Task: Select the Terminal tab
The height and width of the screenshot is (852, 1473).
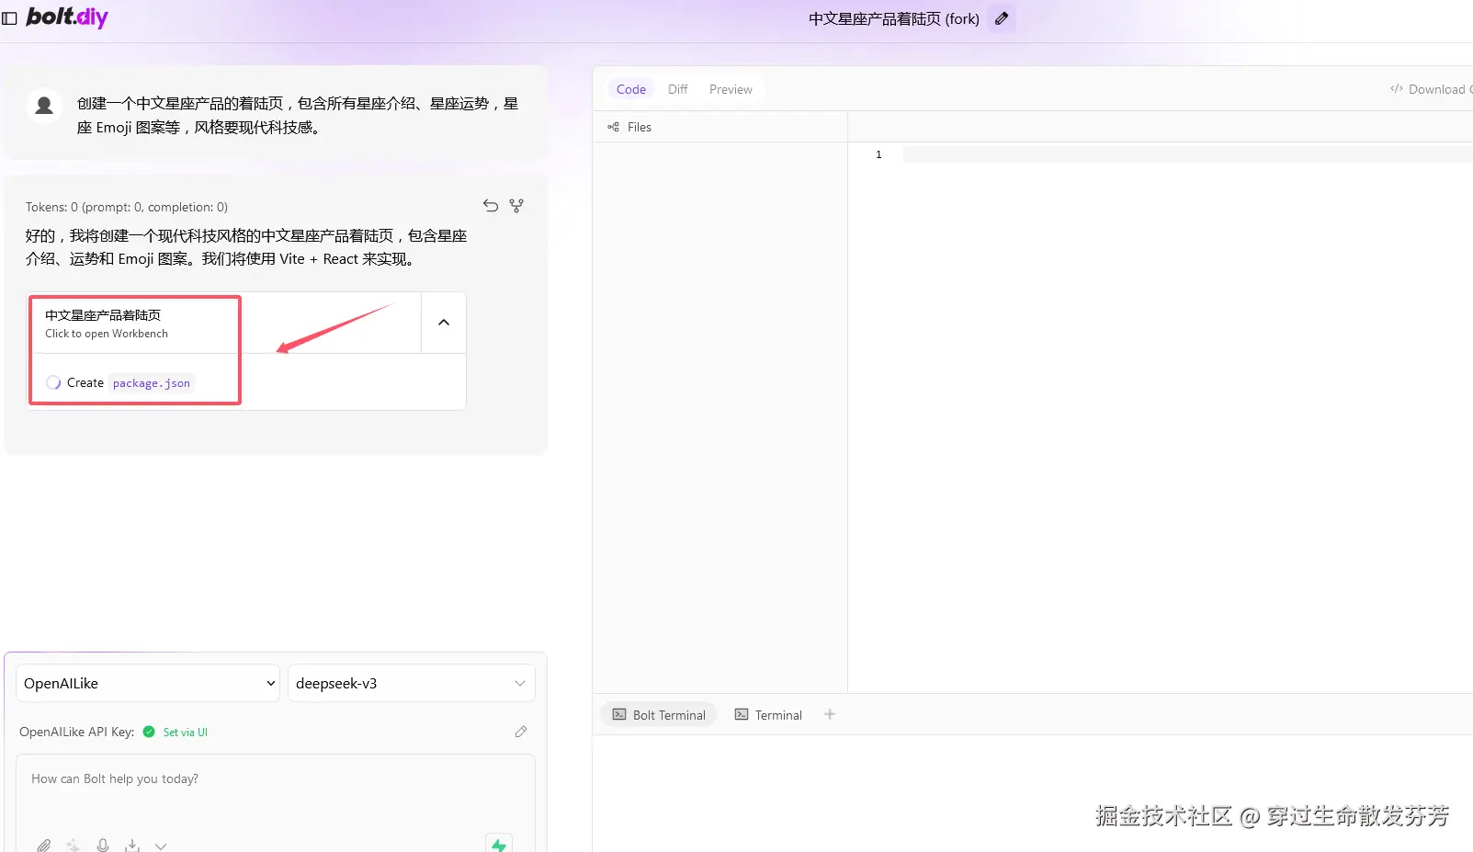Action: (768, 715)
